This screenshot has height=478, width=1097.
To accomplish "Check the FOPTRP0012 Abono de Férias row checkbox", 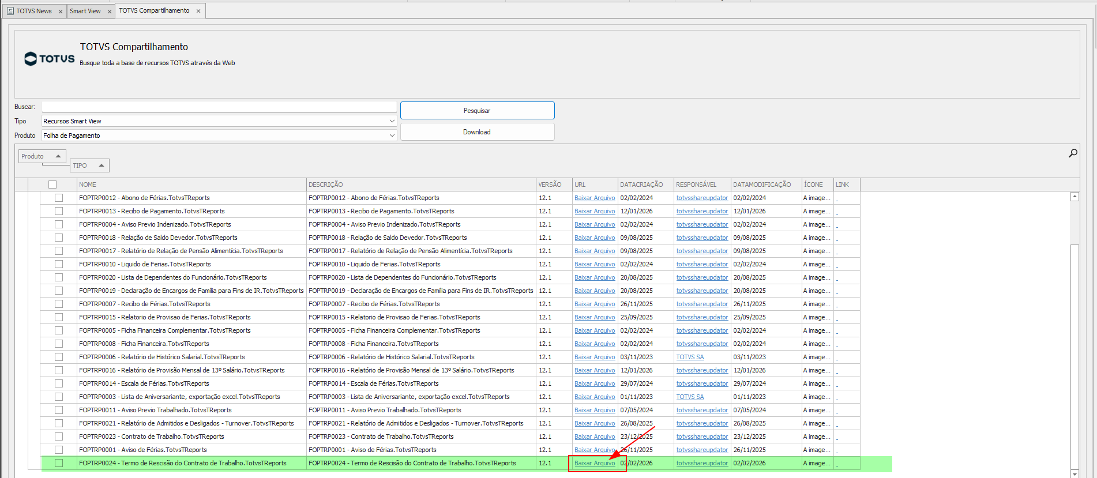I will click(x=59, y=198).
